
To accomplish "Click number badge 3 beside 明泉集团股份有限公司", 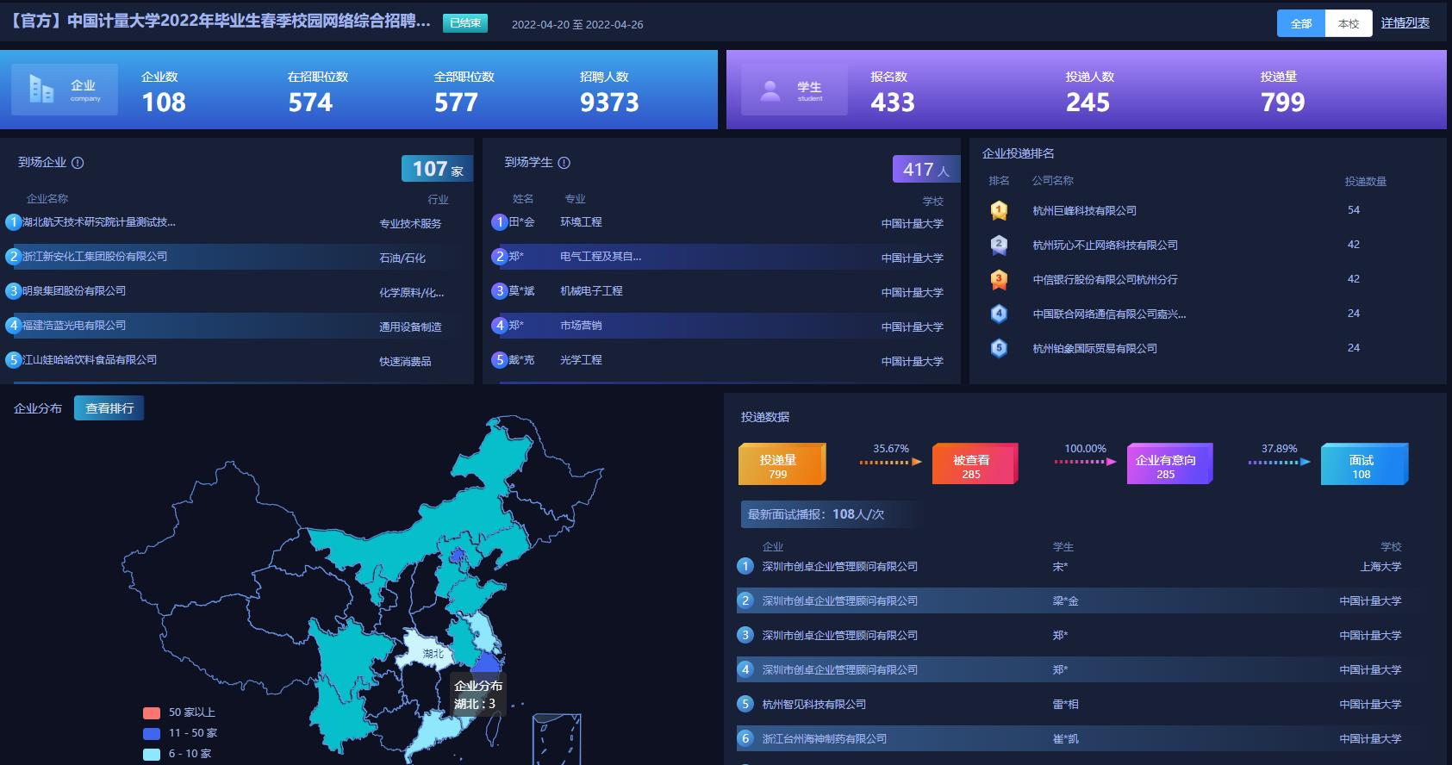I will (13, 291).
